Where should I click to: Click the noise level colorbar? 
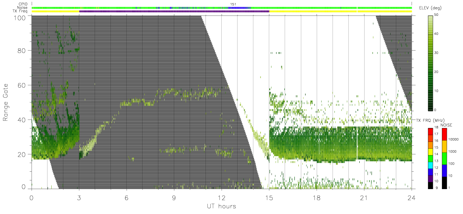click(x=445, y=158)
